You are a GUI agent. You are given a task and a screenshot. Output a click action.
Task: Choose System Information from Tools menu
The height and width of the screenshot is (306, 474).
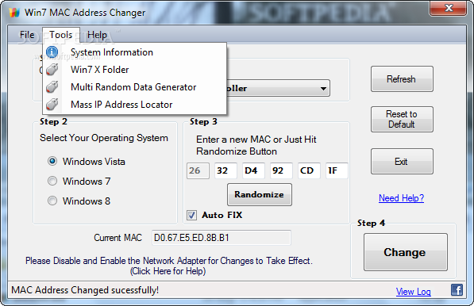(134, 52)
